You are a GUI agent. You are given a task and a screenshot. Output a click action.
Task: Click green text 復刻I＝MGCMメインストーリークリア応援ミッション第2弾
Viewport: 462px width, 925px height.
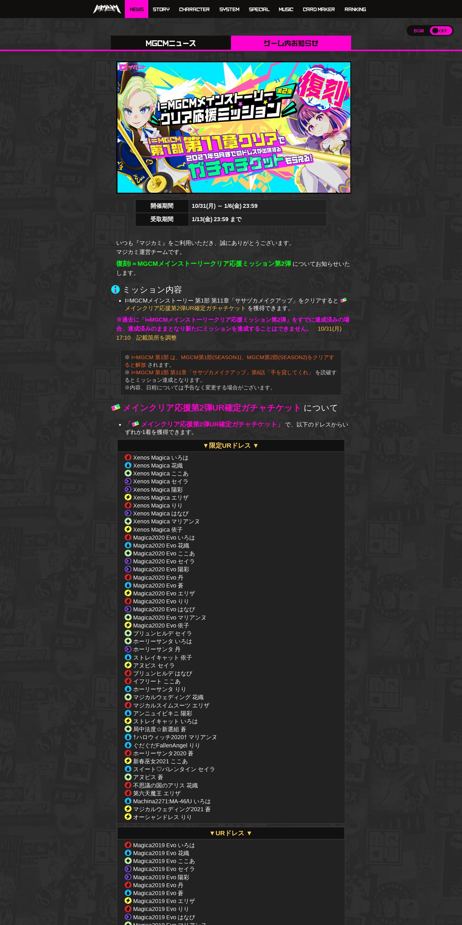point(204,264)
